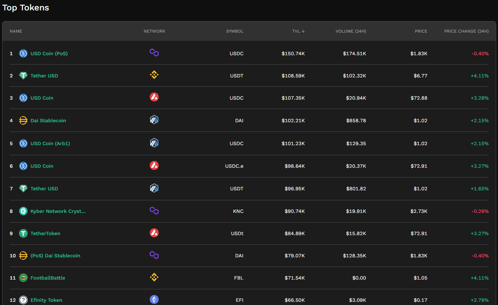Click the $858.78 volume value
This screenshot has width=498, height=305.
click(x=356, y=120)
